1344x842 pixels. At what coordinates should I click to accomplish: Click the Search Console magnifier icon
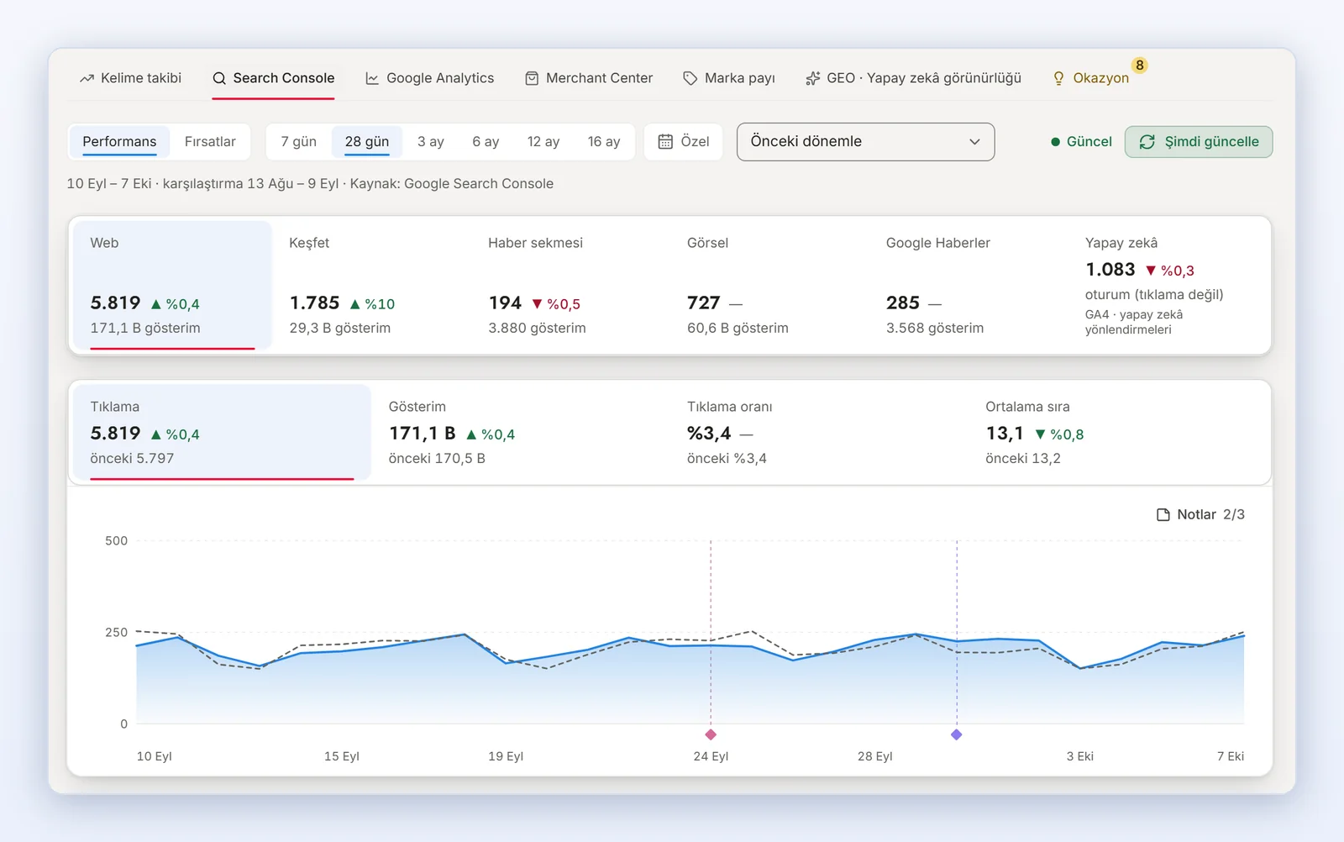click(x=219, y=78)
